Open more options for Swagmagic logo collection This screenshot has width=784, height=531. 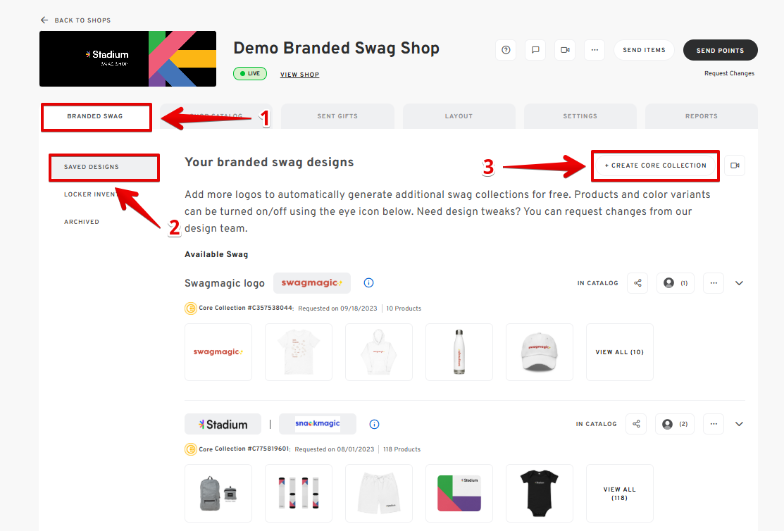[x=714, y=283]
